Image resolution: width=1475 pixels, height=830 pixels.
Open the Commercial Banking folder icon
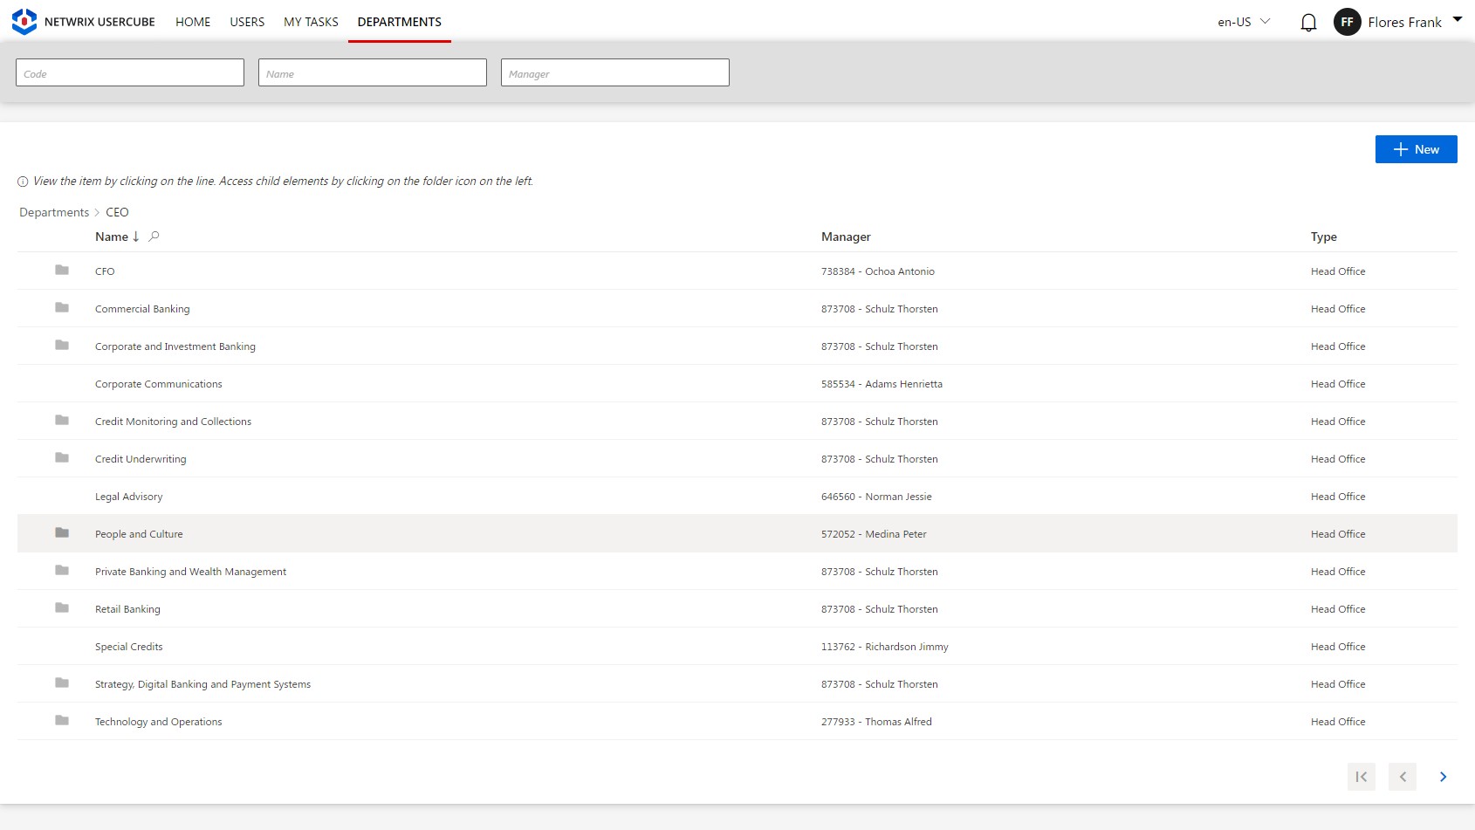pos(61,308)
